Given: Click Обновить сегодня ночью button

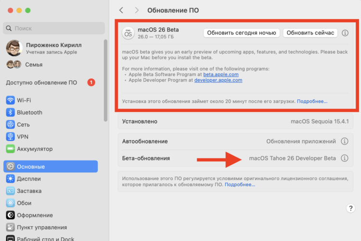Looking at the screenshot, I should pos(242,33).
